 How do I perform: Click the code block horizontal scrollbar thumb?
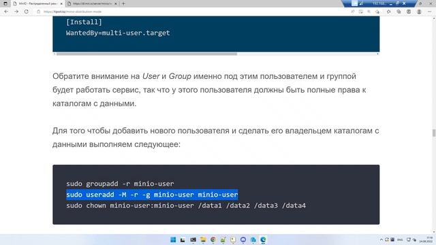146,54
